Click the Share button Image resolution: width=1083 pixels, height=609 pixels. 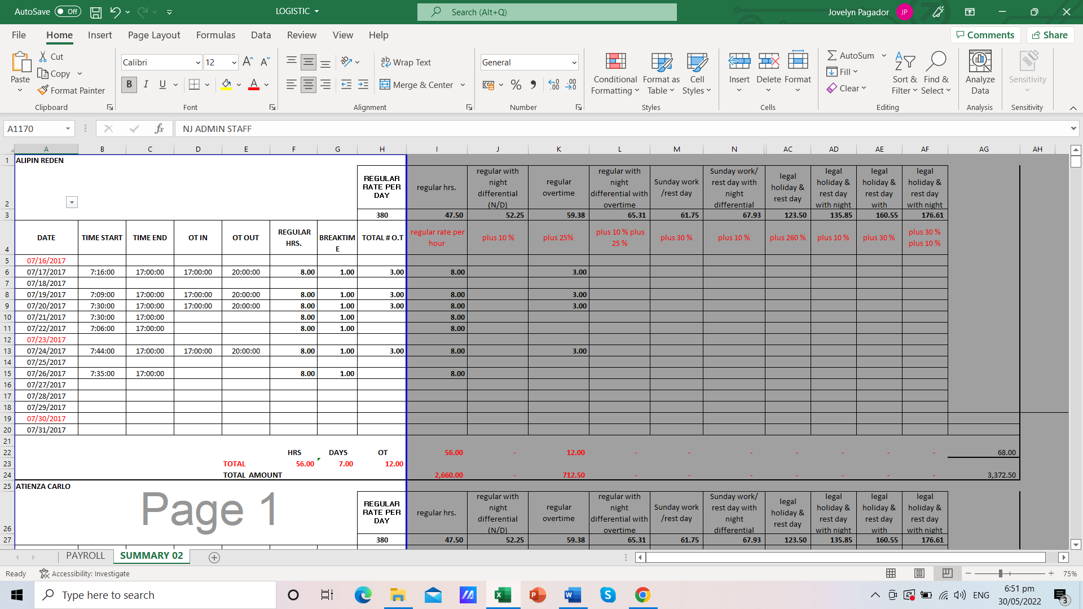[1050, 35]
